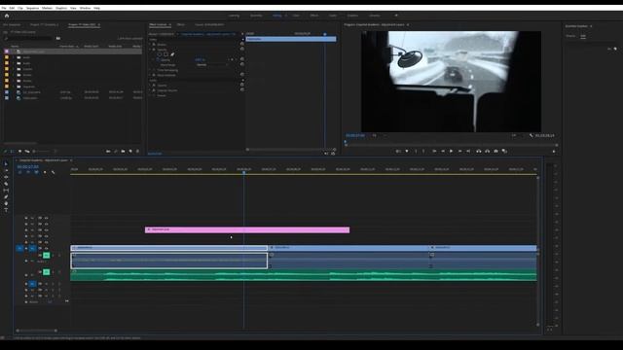The image size is (623, 350).
Task: Select the Slip tool
Action: coord(6,191)
